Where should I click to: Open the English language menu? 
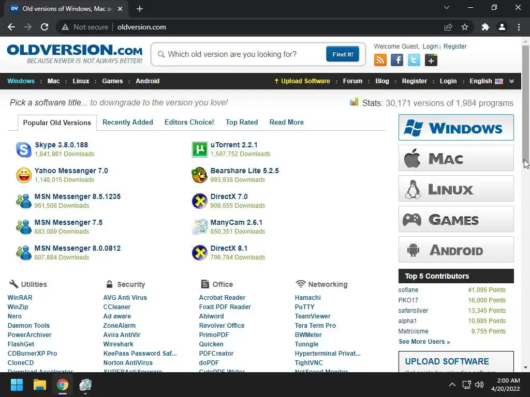486,81
